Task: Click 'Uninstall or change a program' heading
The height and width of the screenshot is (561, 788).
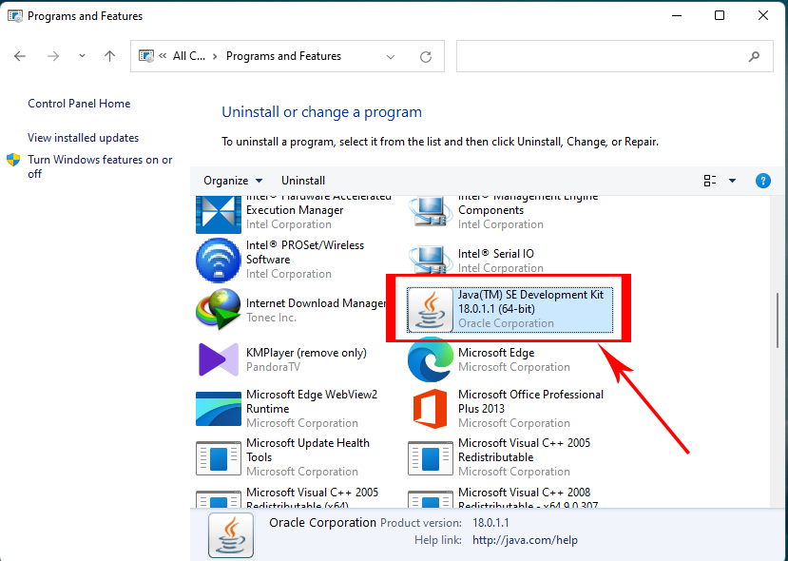Action: click(x=321, y=112)
